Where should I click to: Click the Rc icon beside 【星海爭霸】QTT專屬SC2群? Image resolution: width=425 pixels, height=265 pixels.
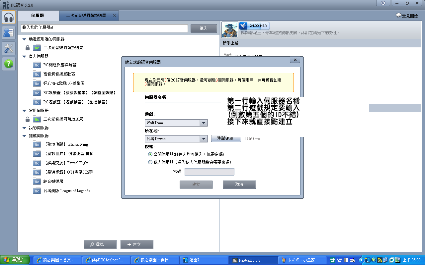click(37, 172)
